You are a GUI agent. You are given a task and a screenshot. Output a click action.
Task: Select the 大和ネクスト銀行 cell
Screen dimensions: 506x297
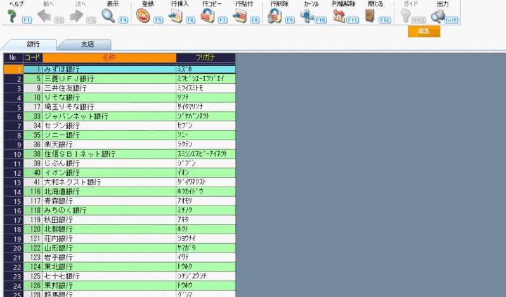click(x=110, y=182)
